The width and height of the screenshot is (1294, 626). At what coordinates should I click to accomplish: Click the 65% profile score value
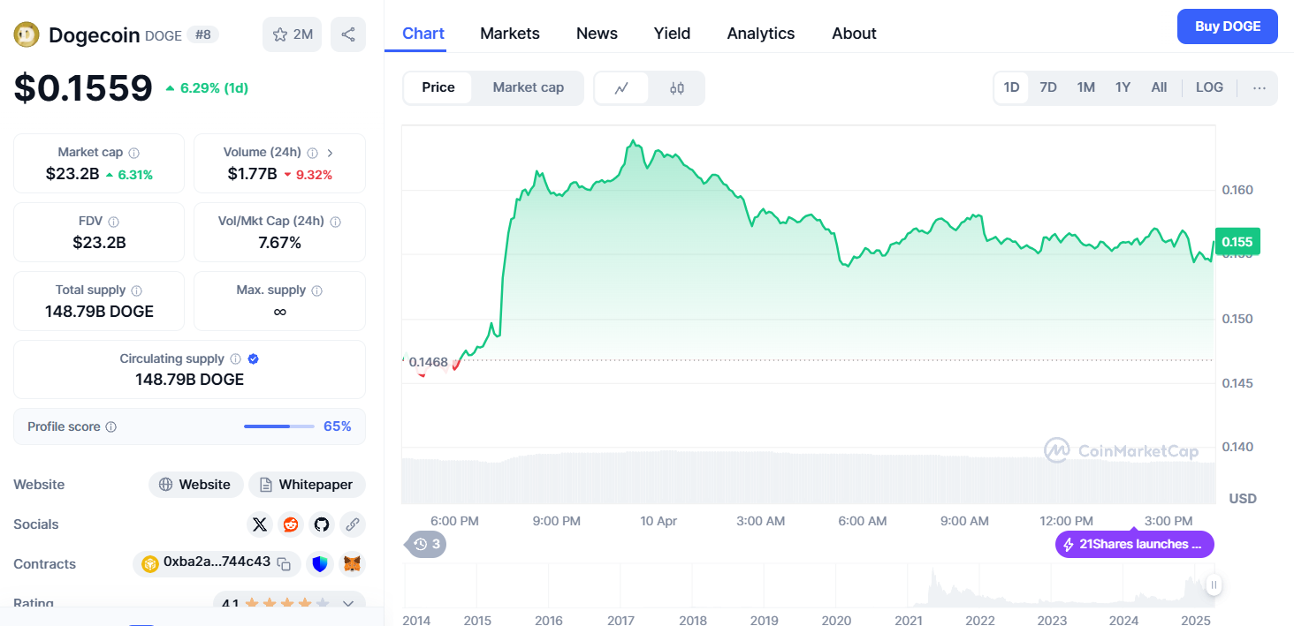coord(338,426)
